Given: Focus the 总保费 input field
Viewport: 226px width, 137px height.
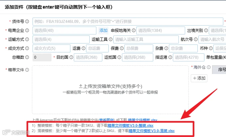Looking at the screenshot, I should click(139, 48).
